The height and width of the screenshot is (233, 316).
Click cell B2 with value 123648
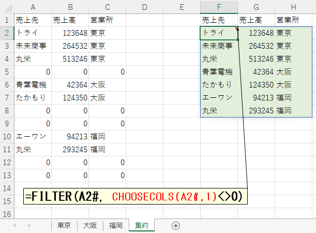(x=70, y=33)
